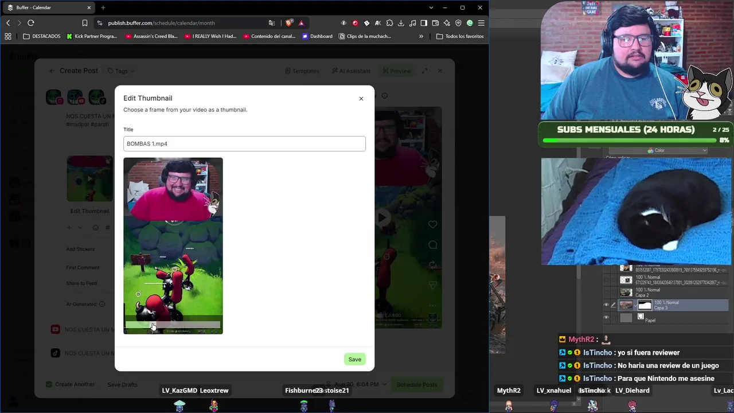Open the Brave VPN shield icon
This screenshot has width=734, height=413.
[x=458, y=23]
